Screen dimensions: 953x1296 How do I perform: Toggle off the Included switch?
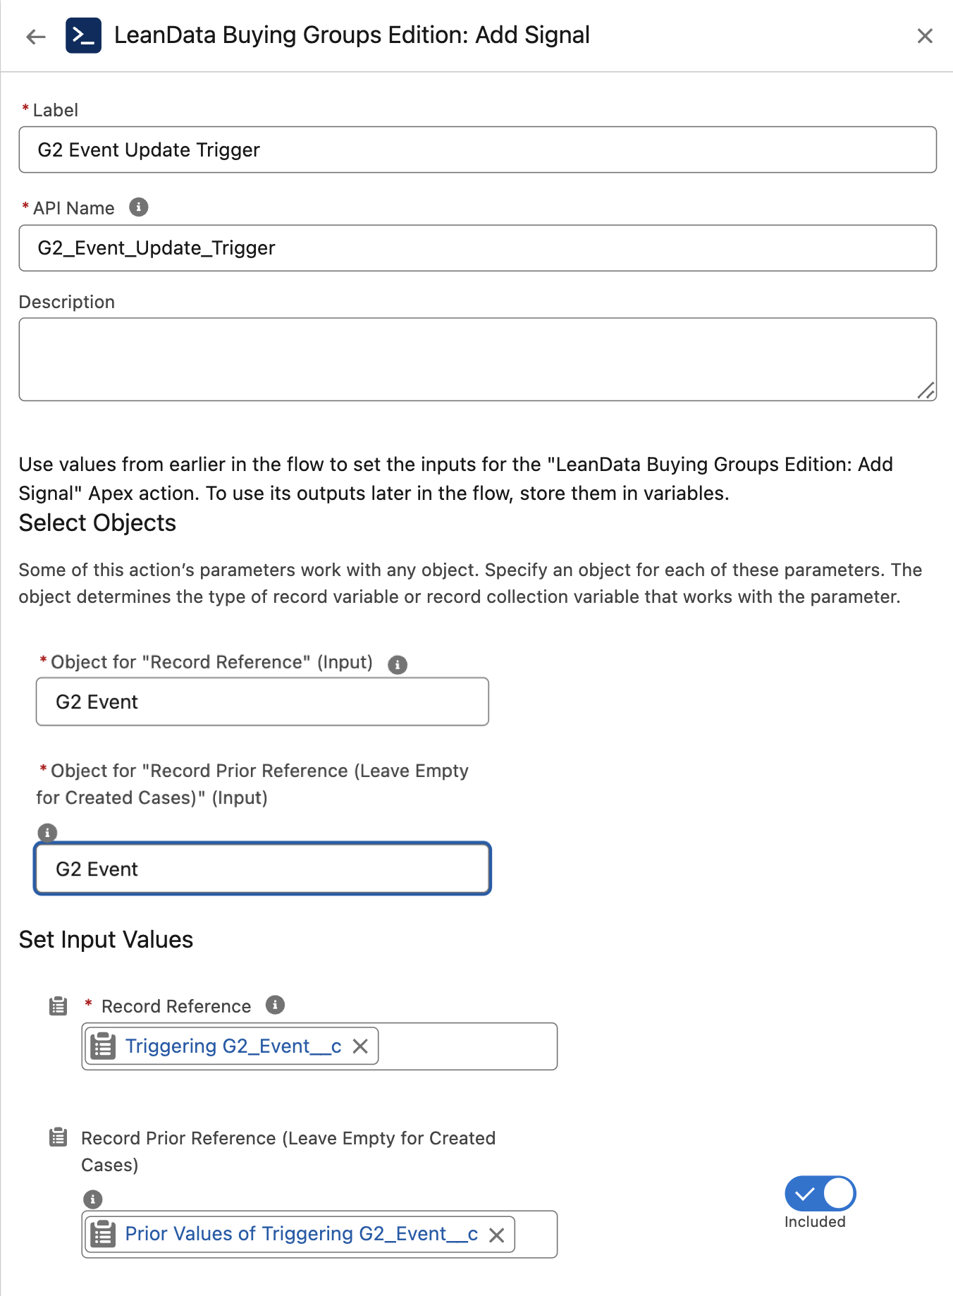click(x=820, y=1193)
